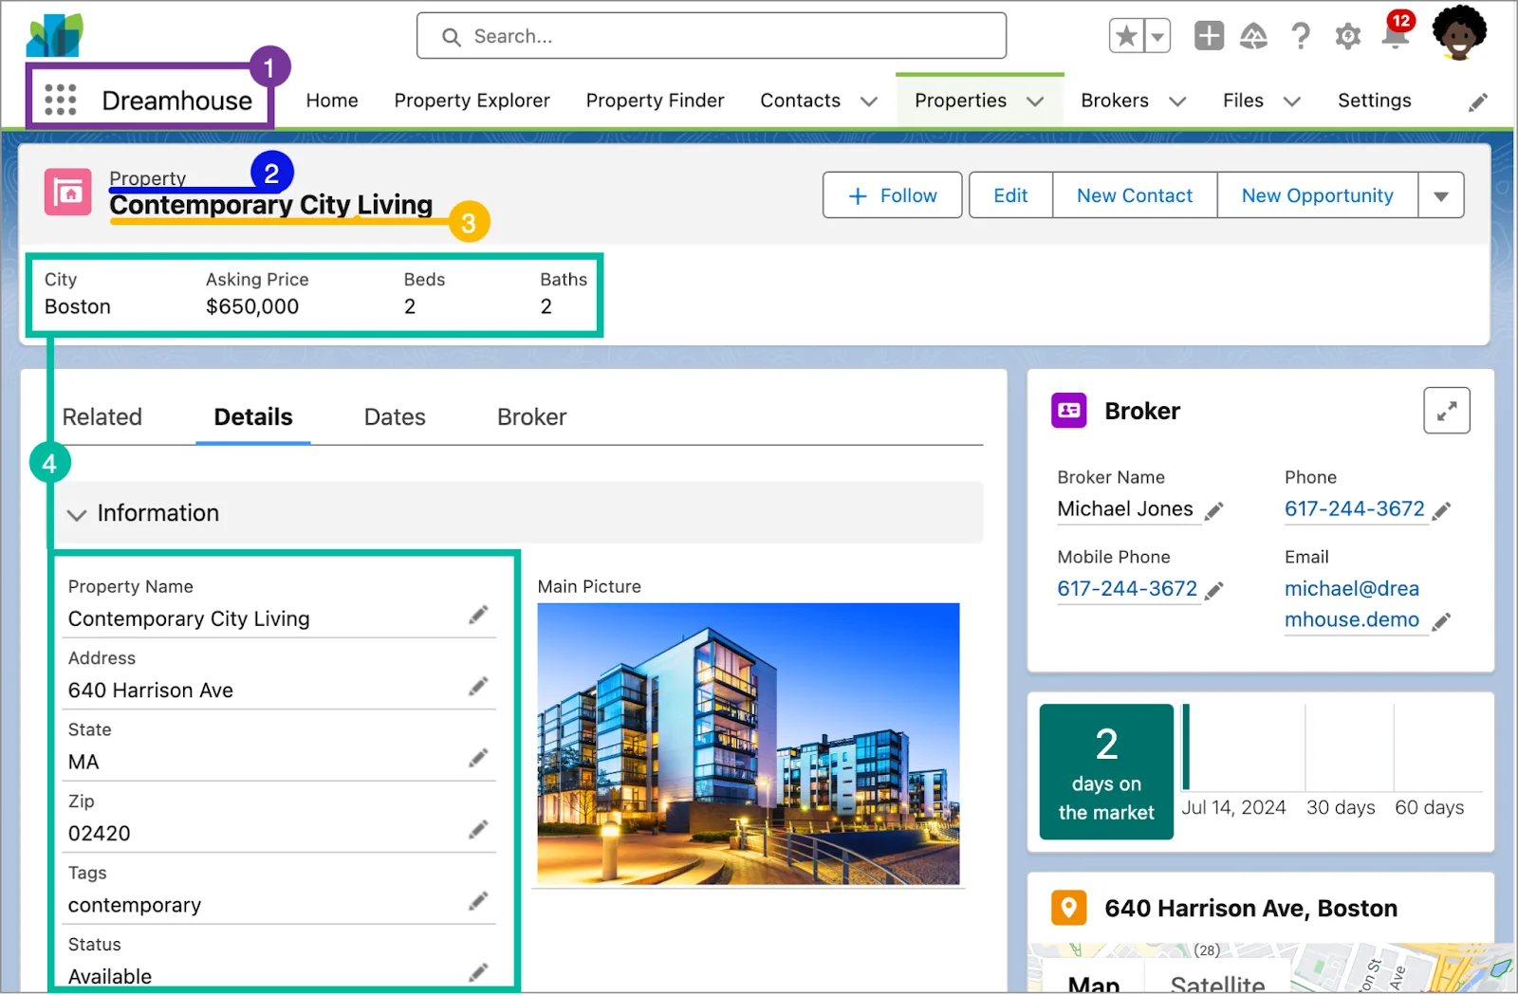
Task: Switch to the Related tab
Action: pyautogui.click(x=102, y=417)
